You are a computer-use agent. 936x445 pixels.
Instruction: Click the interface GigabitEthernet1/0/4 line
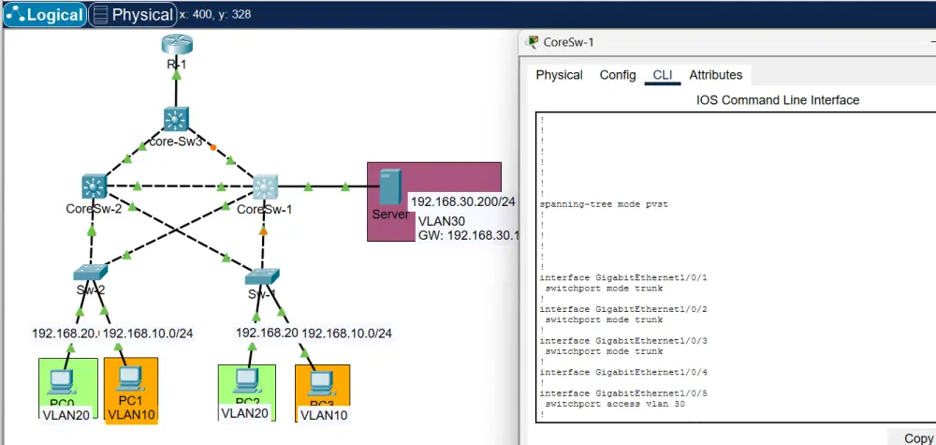[623, 372]
